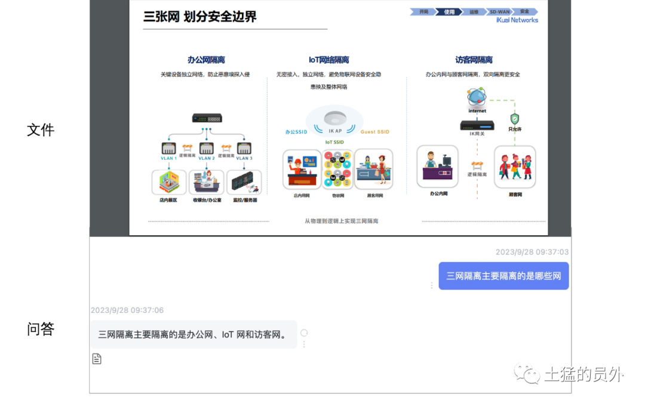This screenshot has height=403, width=645.
Task: Select the VLAN 2 port icon
Action: (207, 148)
